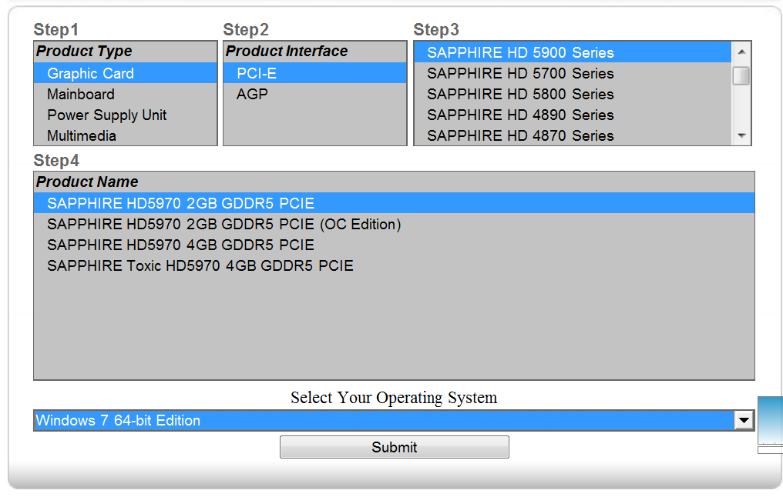Image resolution: width=783 pixels, height=497 pixels.
Task: Choose Multimedia product type
Action: tap(126, 135)
